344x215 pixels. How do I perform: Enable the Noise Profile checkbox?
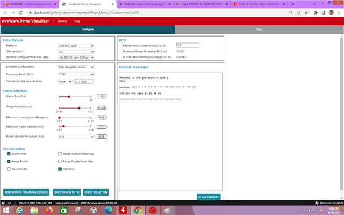tap(9, 169)
